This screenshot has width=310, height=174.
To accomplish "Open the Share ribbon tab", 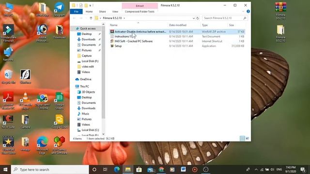I will (x=102, y=12).
